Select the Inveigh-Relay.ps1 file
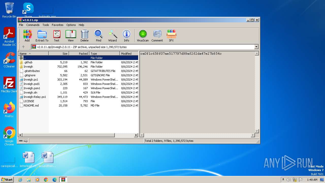The width and height of the screenshot is (325, 183). [78, 97]
